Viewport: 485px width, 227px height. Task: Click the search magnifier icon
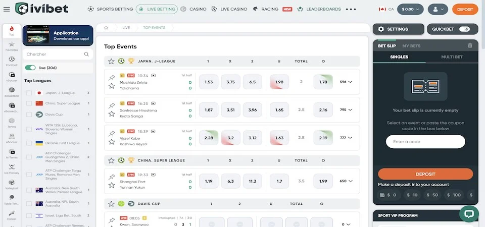click(x=86, y=54)
